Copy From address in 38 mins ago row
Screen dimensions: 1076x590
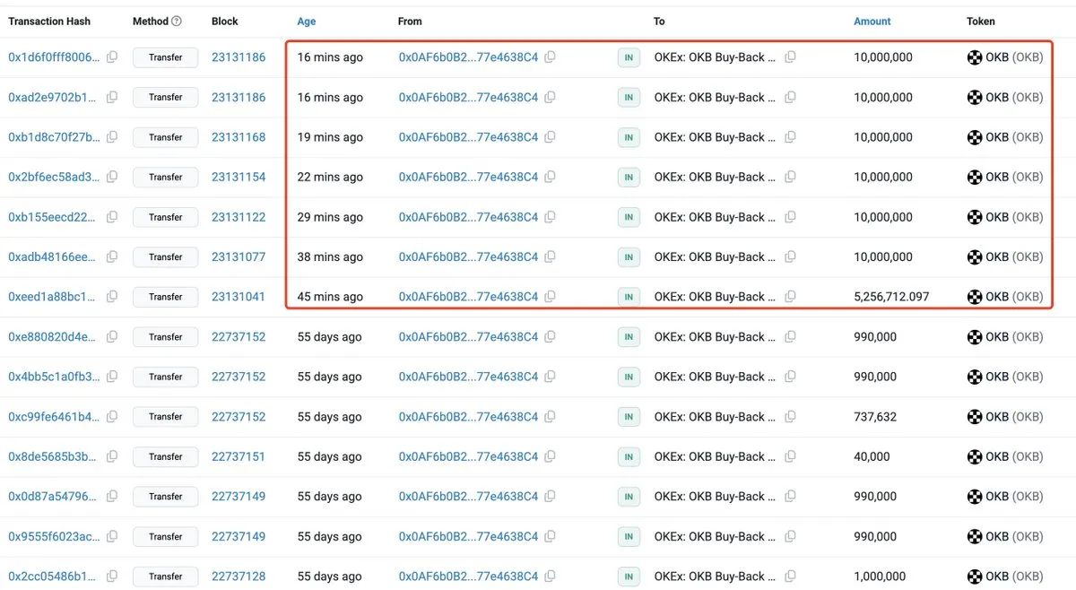tap(551, 256)
